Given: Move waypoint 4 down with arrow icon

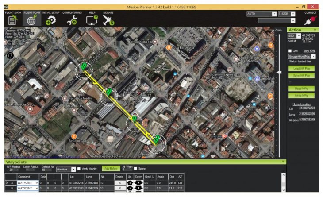Looking at the screenshot, I should pos(139,182).
